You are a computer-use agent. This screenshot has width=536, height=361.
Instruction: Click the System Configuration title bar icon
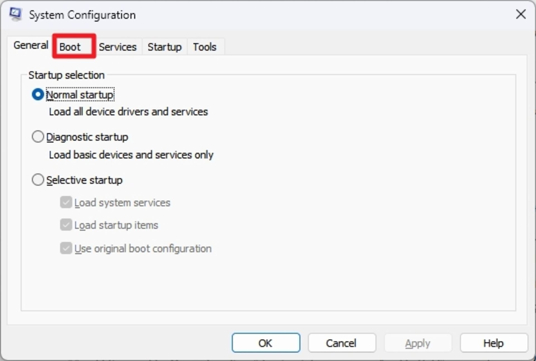point(15,14)
